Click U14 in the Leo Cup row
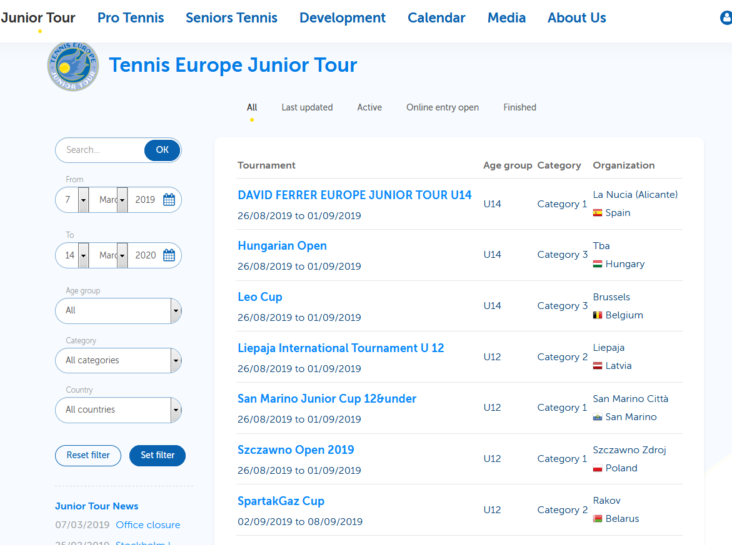732x545 pixels. tap(492, 306)
